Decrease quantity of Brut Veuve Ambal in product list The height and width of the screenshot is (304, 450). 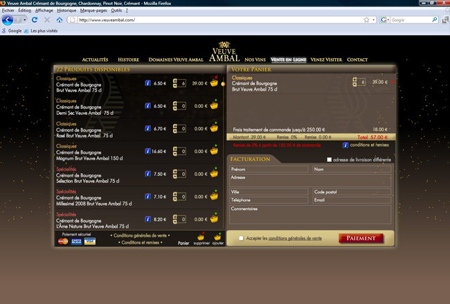tap(174, 86)
